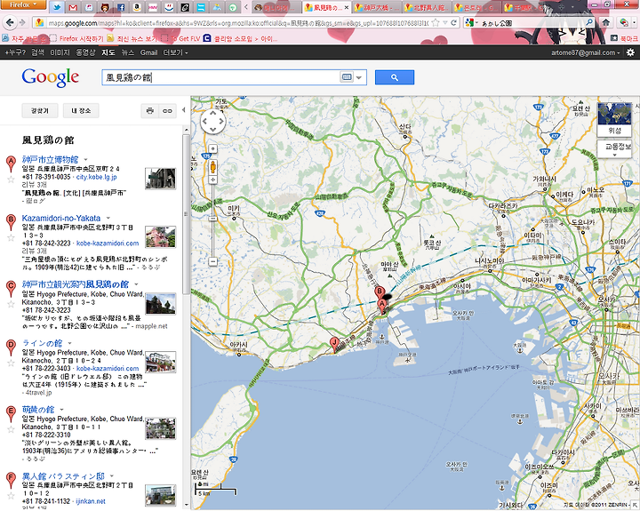Click the blue Google search button

coord(395,77)
